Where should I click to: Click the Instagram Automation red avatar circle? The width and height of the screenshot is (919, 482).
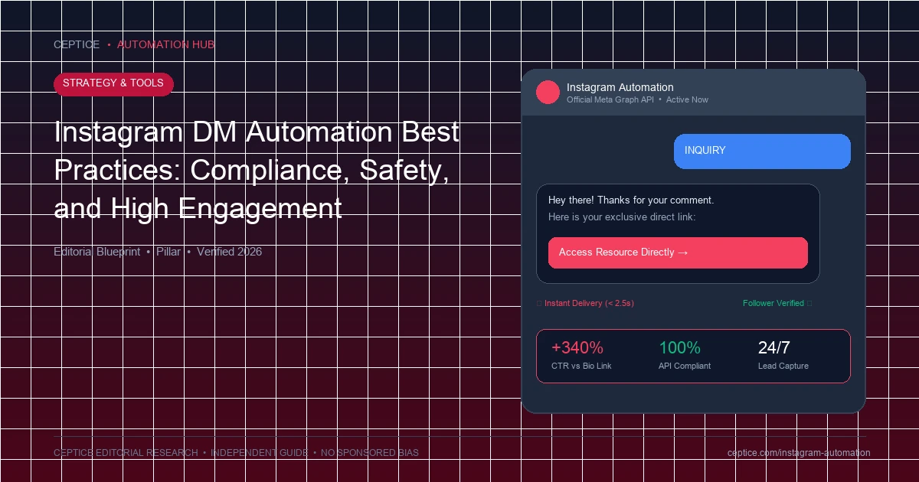tap(548, 93)
